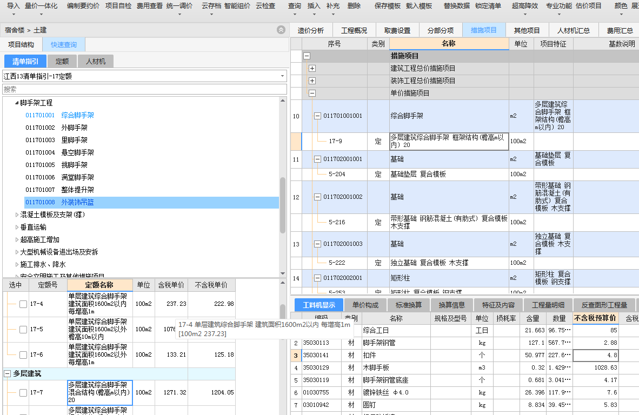Select tree item 011701006 满堂脚手架
The image size is (639, 415).
point(60,178)
